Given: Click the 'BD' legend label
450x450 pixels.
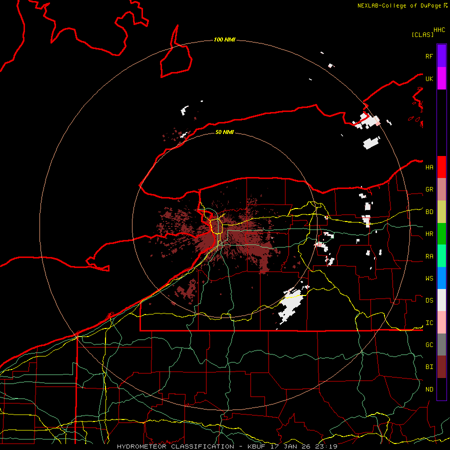Looking at the screenshot, I should click(429, 212).
